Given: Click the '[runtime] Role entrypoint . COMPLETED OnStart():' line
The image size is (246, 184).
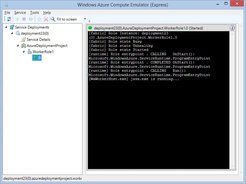Looking at the screenshot, I should (x=142, y=62).
